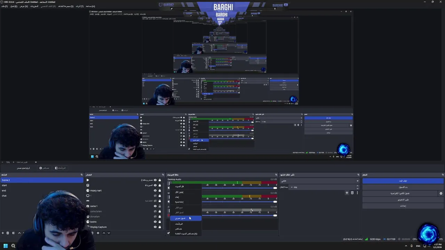Unlock the Display Capture source padlock
Screen dimensions: 445x250
click(160, 227)
